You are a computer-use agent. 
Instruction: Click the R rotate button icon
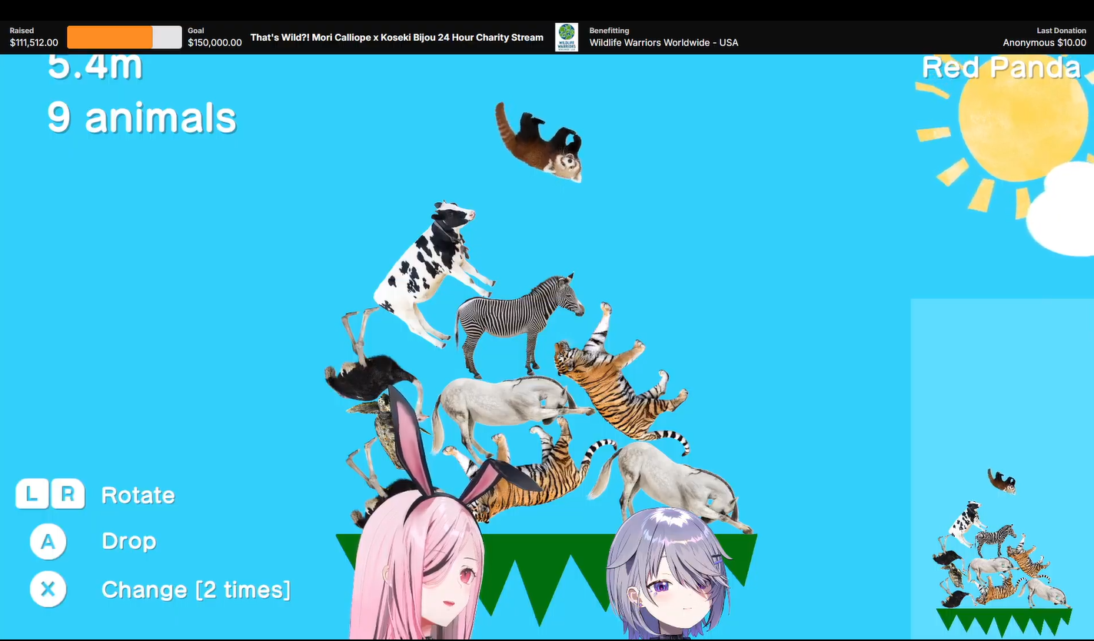pyautogui.click(x=68, y=494)
